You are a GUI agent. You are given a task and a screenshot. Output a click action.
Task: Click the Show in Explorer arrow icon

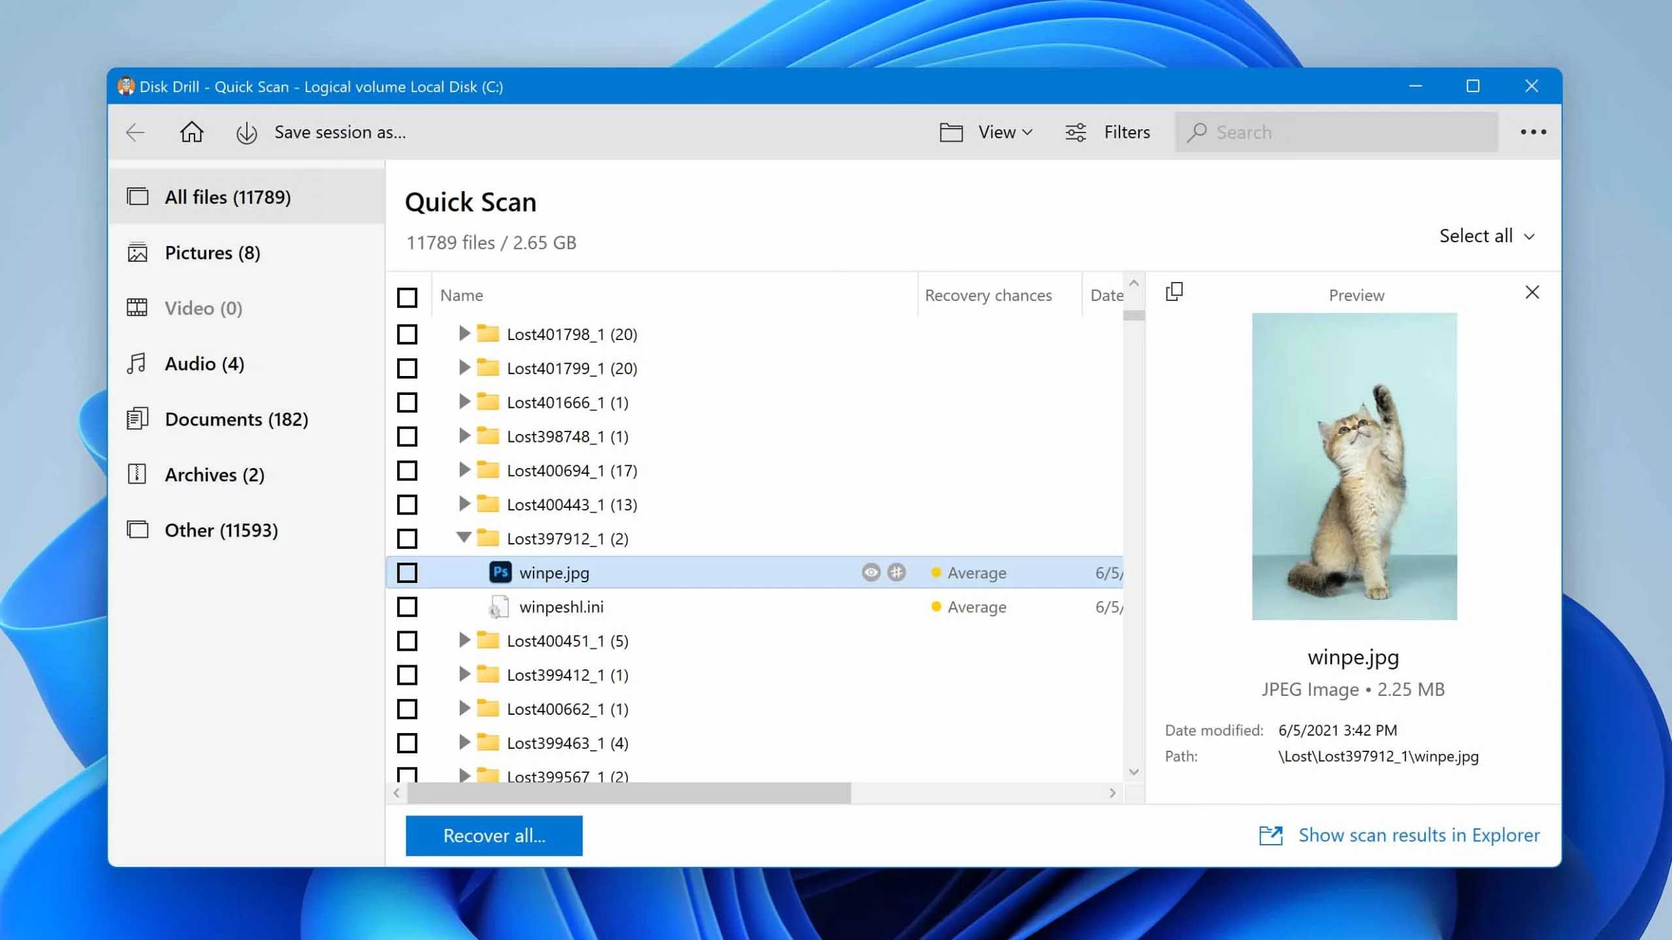(x=1271, y=835)
